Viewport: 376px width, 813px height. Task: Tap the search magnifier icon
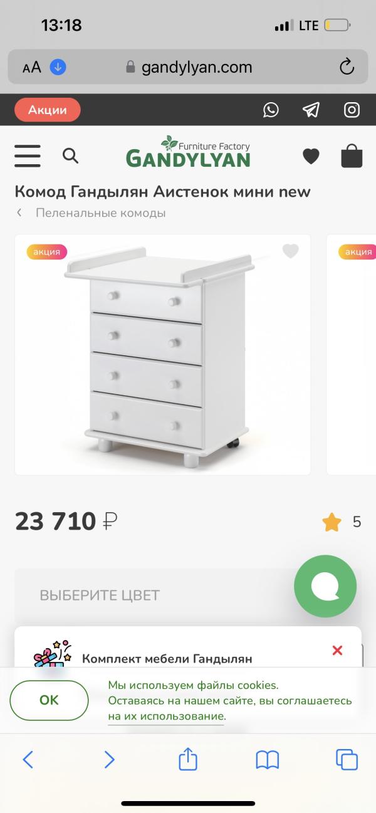click(71, 155)
